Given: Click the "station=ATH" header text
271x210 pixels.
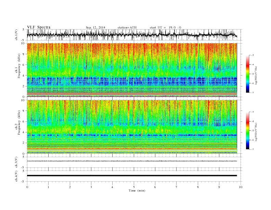Looking at the screenshot, I should pos(127,27).
